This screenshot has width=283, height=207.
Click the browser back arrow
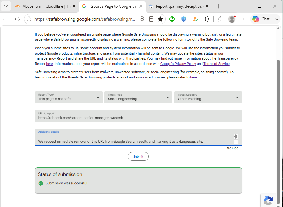tap(6, 19)
